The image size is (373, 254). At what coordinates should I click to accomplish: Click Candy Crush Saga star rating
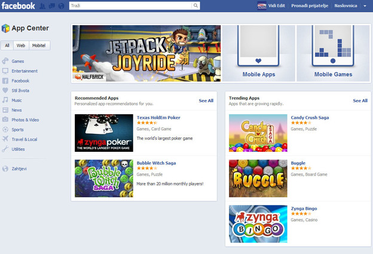pyautogui.click(x=301, y=123)
